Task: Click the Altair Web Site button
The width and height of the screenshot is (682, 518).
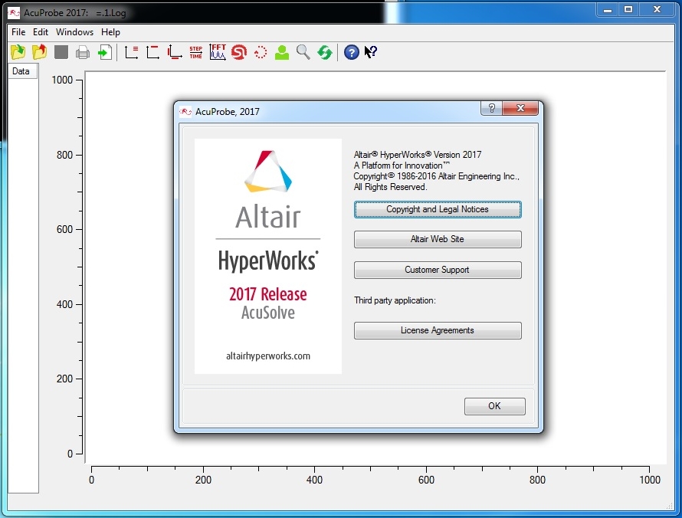Action: click(x=438, y=239)
